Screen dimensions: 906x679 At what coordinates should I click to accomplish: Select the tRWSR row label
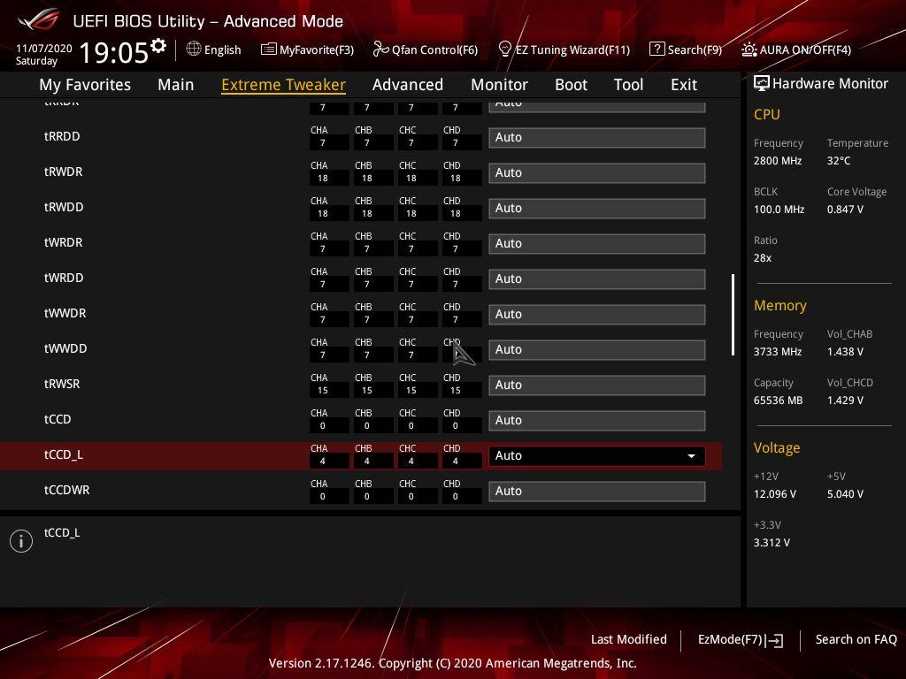pos(62,384)
